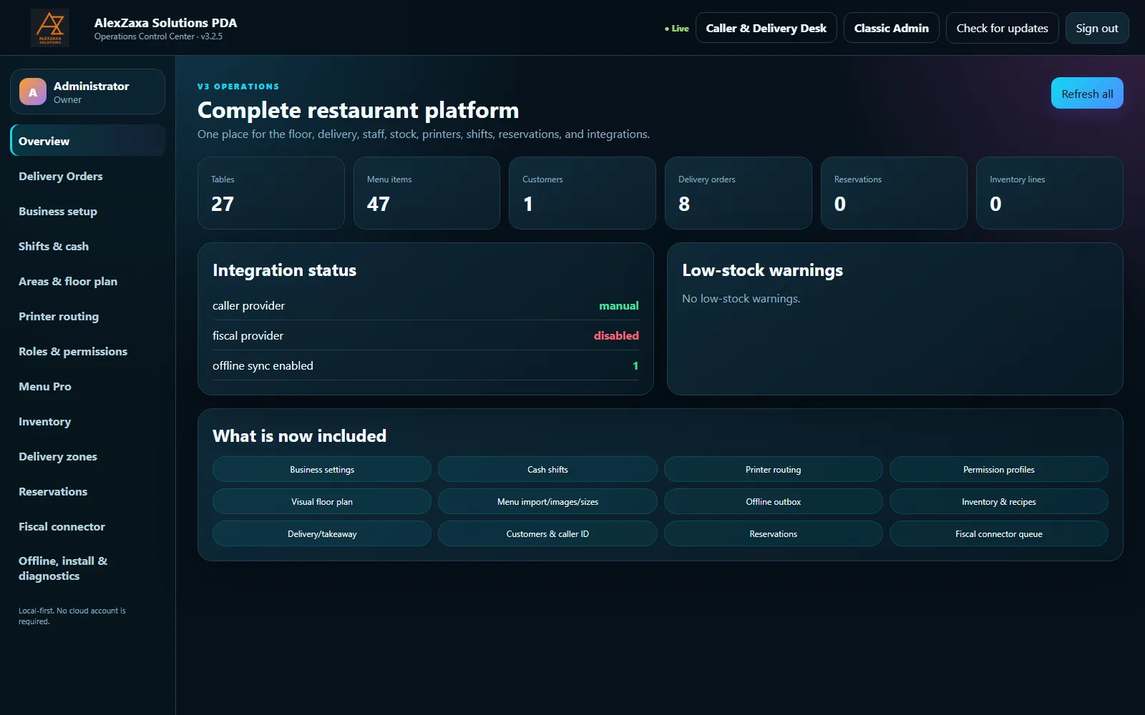This screenshot has width=1145, height=715.
Task: Click the Offline outbox pill
Action: point(774,501)
